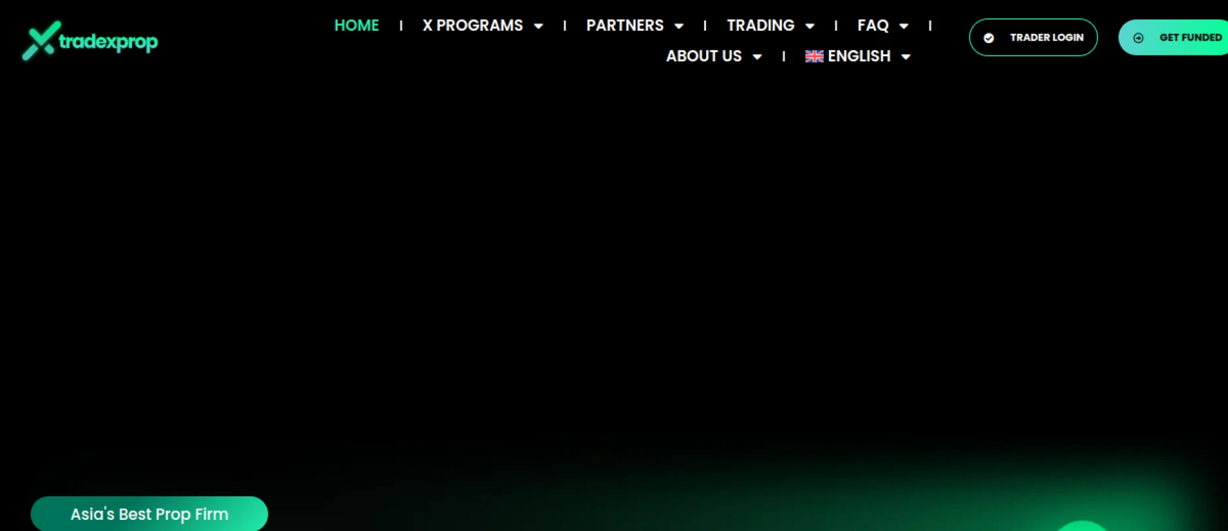The image size is (1228, 531).
Task: Open the ENGLISH language selector
Action: point(858,56)
